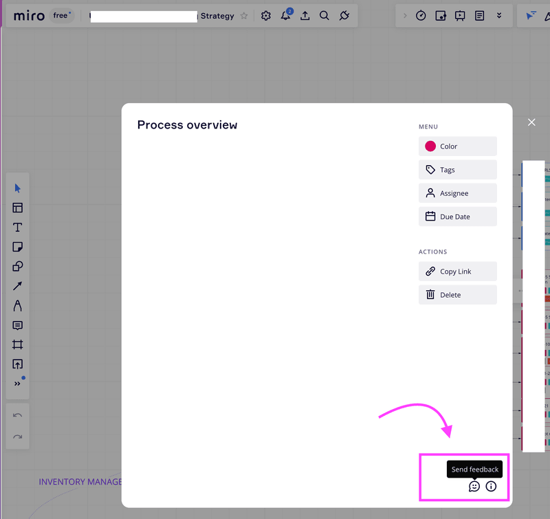Click the Send feedback smiley icon
Screen dimensions: 550x519
point(474,487)
